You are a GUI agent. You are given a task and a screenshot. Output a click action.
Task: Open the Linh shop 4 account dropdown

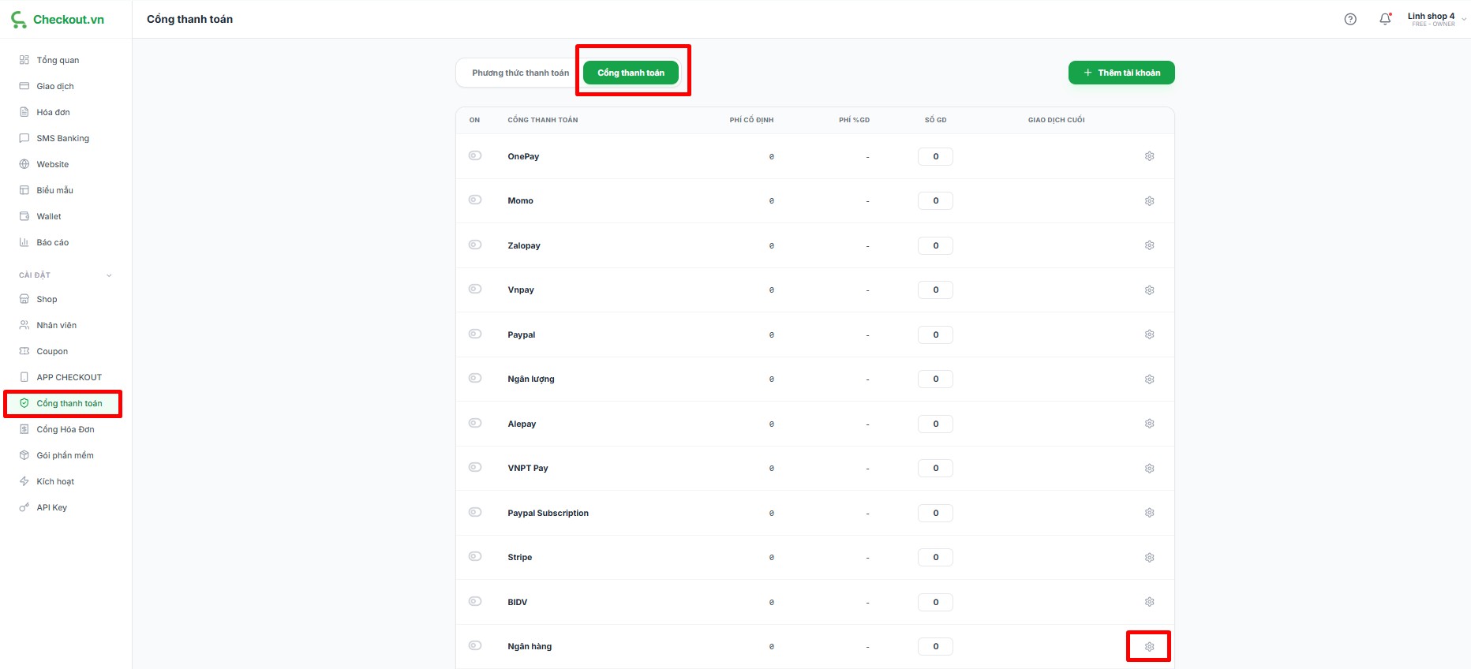pyautogui.click(x=1436, y=19)
